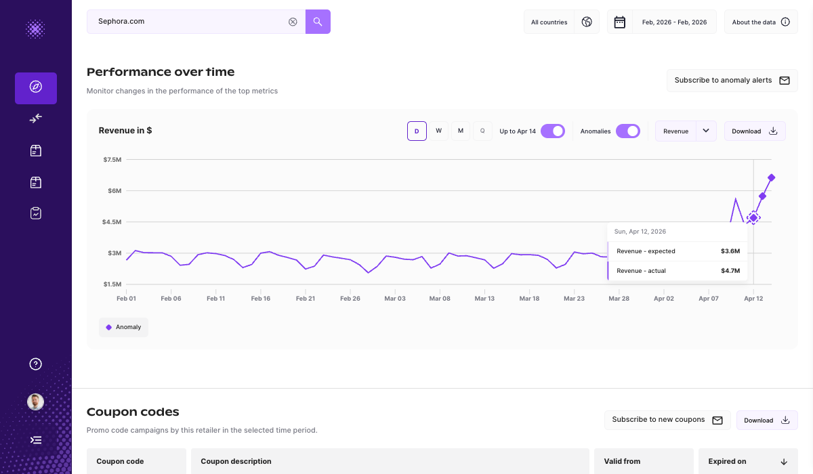This screenshot has height=474, width=813.
Task: Toggle off the Up to Apr 14 switch
Action: coord(552,131)
